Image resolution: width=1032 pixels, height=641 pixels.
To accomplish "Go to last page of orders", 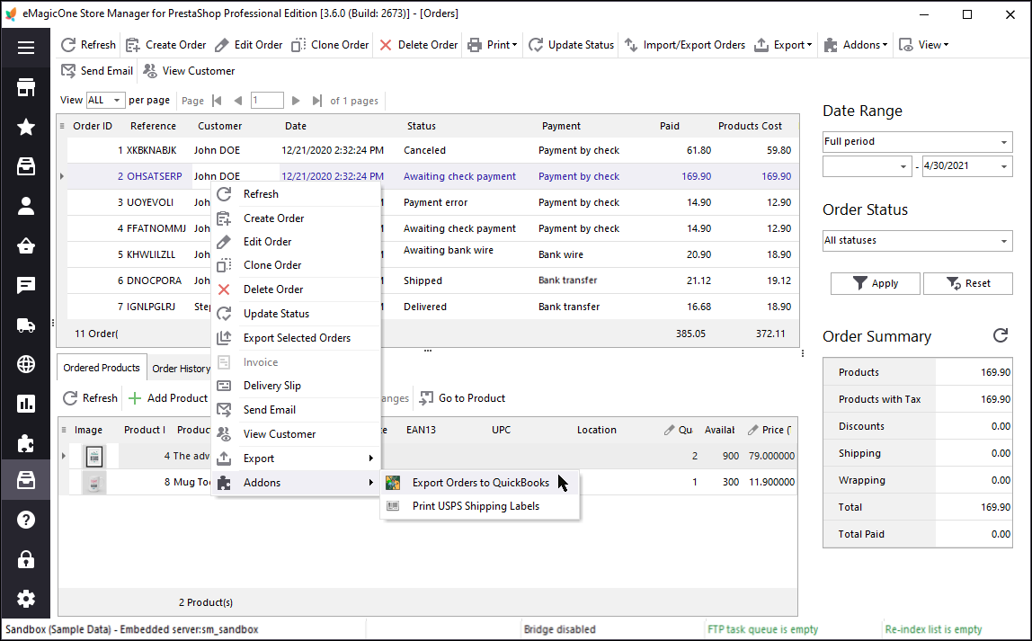I will [317, 101].
